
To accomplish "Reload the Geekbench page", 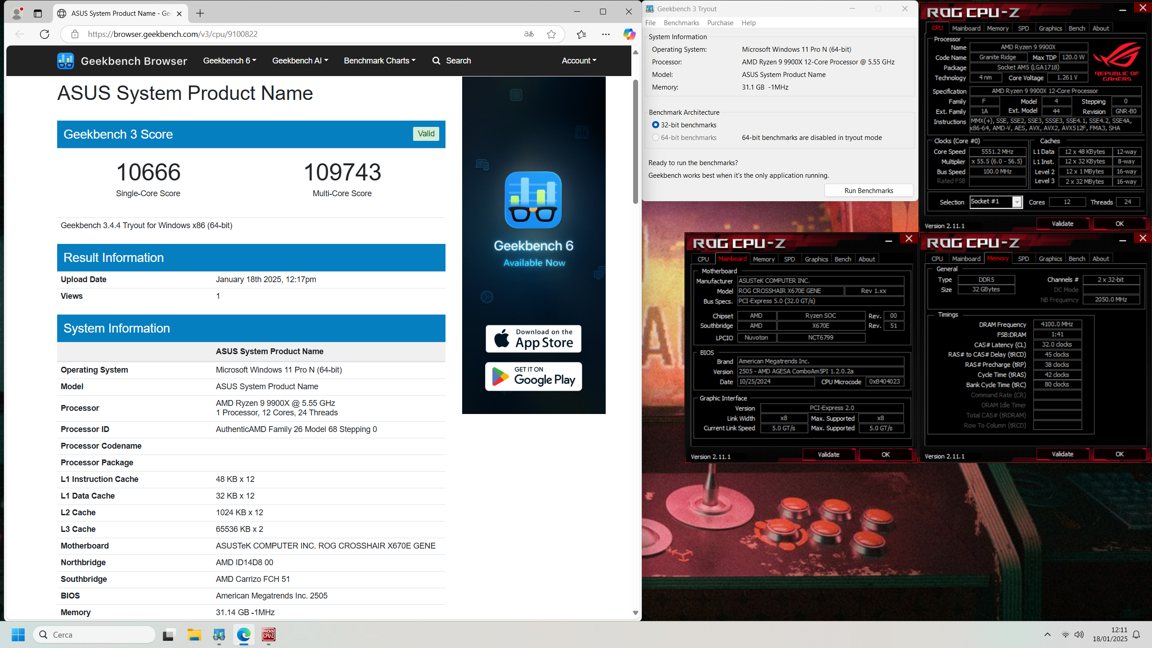I will (45, 34).
